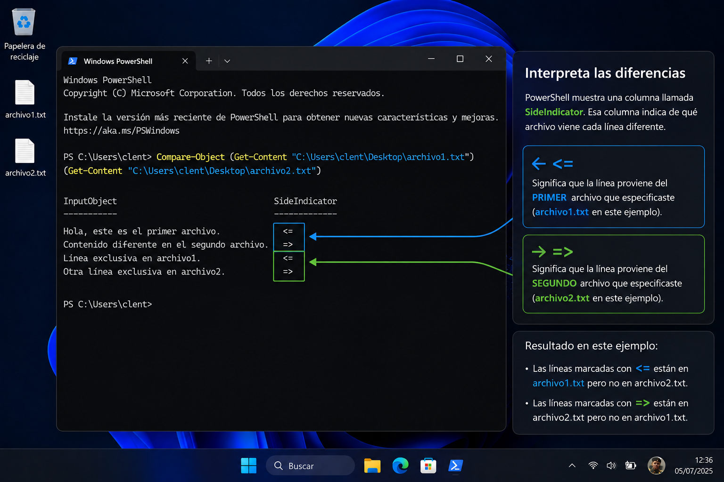The height and width of the screenshot is (482, 724).
Task: Click the https://aka.ms/PSWindows link
Action: pos(122,130)
